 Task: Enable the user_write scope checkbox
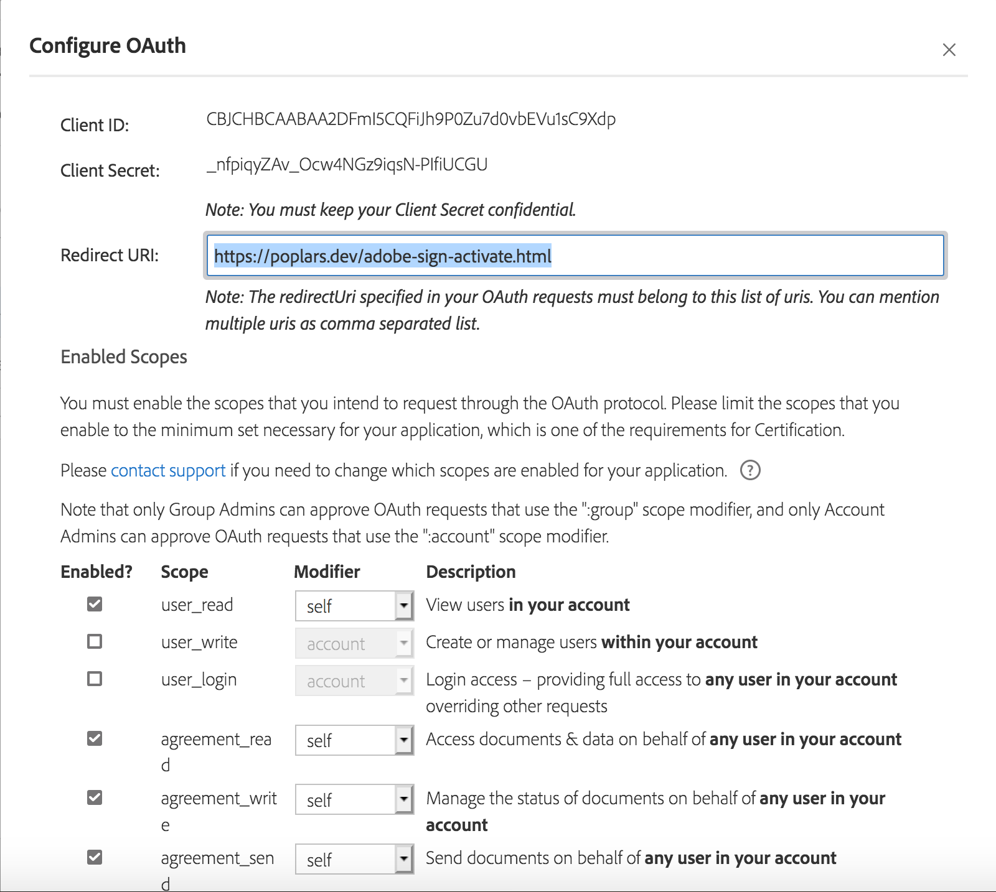95,641
